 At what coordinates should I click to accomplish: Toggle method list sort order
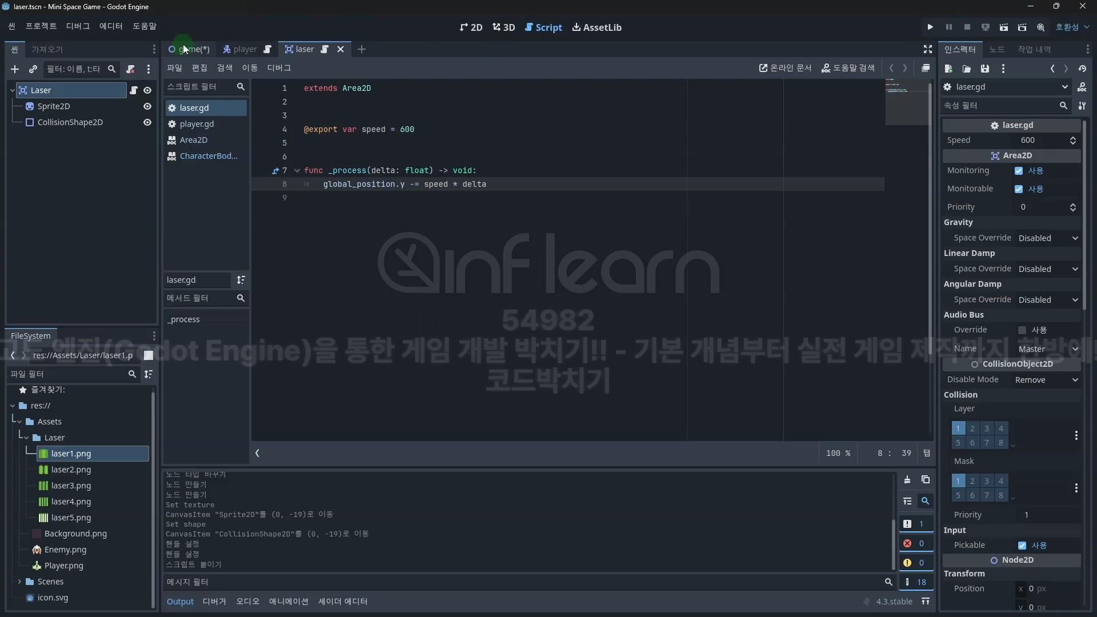(241, 280)
